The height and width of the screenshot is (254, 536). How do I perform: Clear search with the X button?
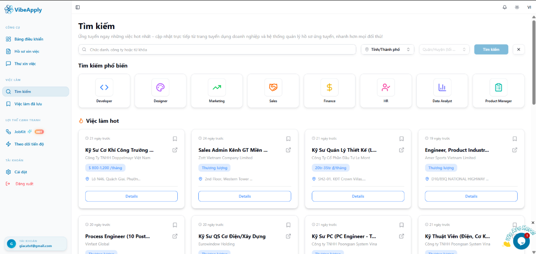tap(519, 50)
